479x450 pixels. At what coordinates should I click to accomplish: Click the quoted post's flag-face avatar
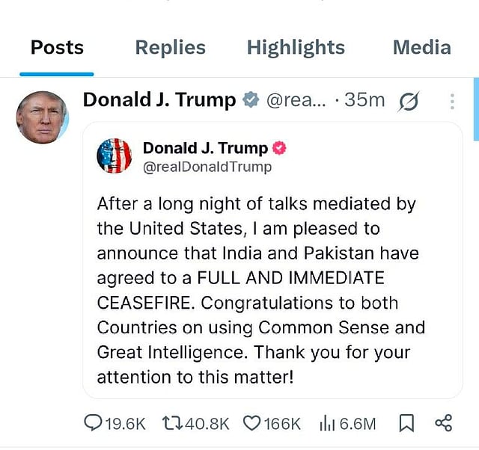click(x=115, y=155)
